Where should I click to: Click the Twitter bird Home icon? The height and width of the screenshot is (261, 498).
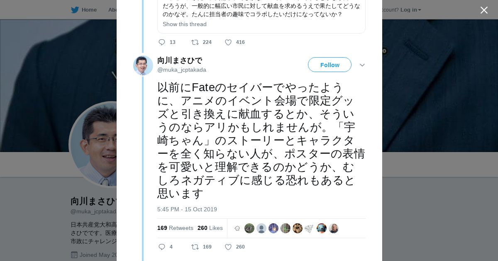[x=75, y=10]
